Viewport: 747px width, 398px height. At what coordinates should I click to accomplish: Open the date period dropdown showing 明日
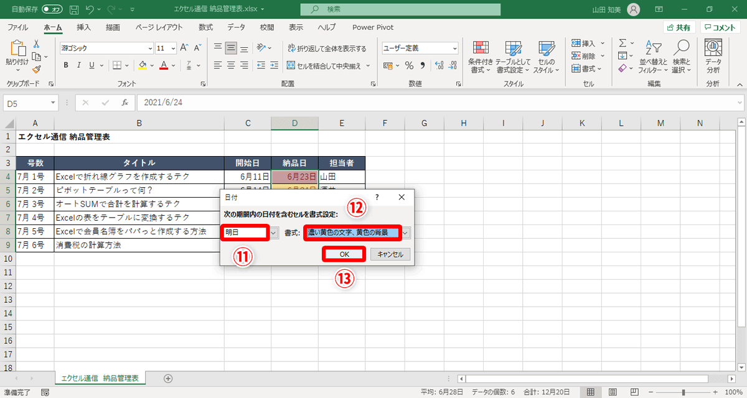click(275, 233)
